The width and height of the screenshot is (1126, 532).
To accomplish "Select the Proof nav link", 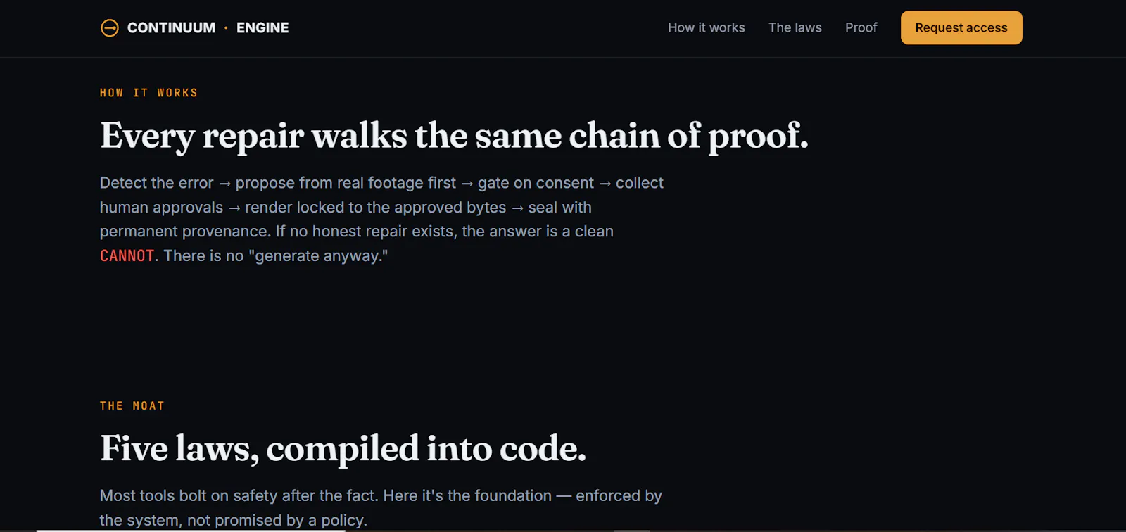I will point(861,27).
